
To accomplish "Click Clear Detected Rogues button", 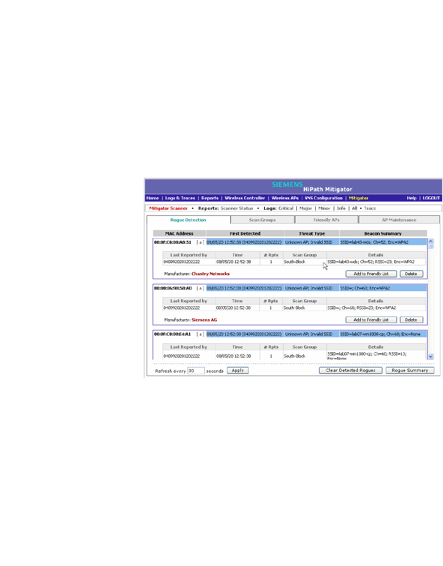I will (x=351, y=370).
